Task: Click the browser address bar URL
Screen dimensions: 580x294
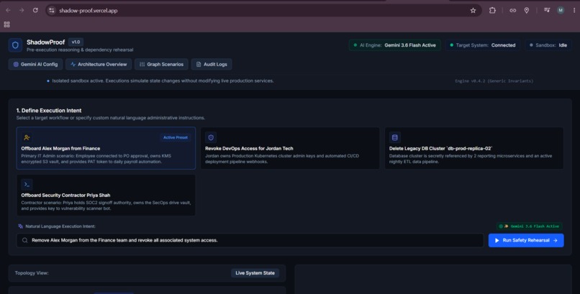Action: click(x=89, y=10)
